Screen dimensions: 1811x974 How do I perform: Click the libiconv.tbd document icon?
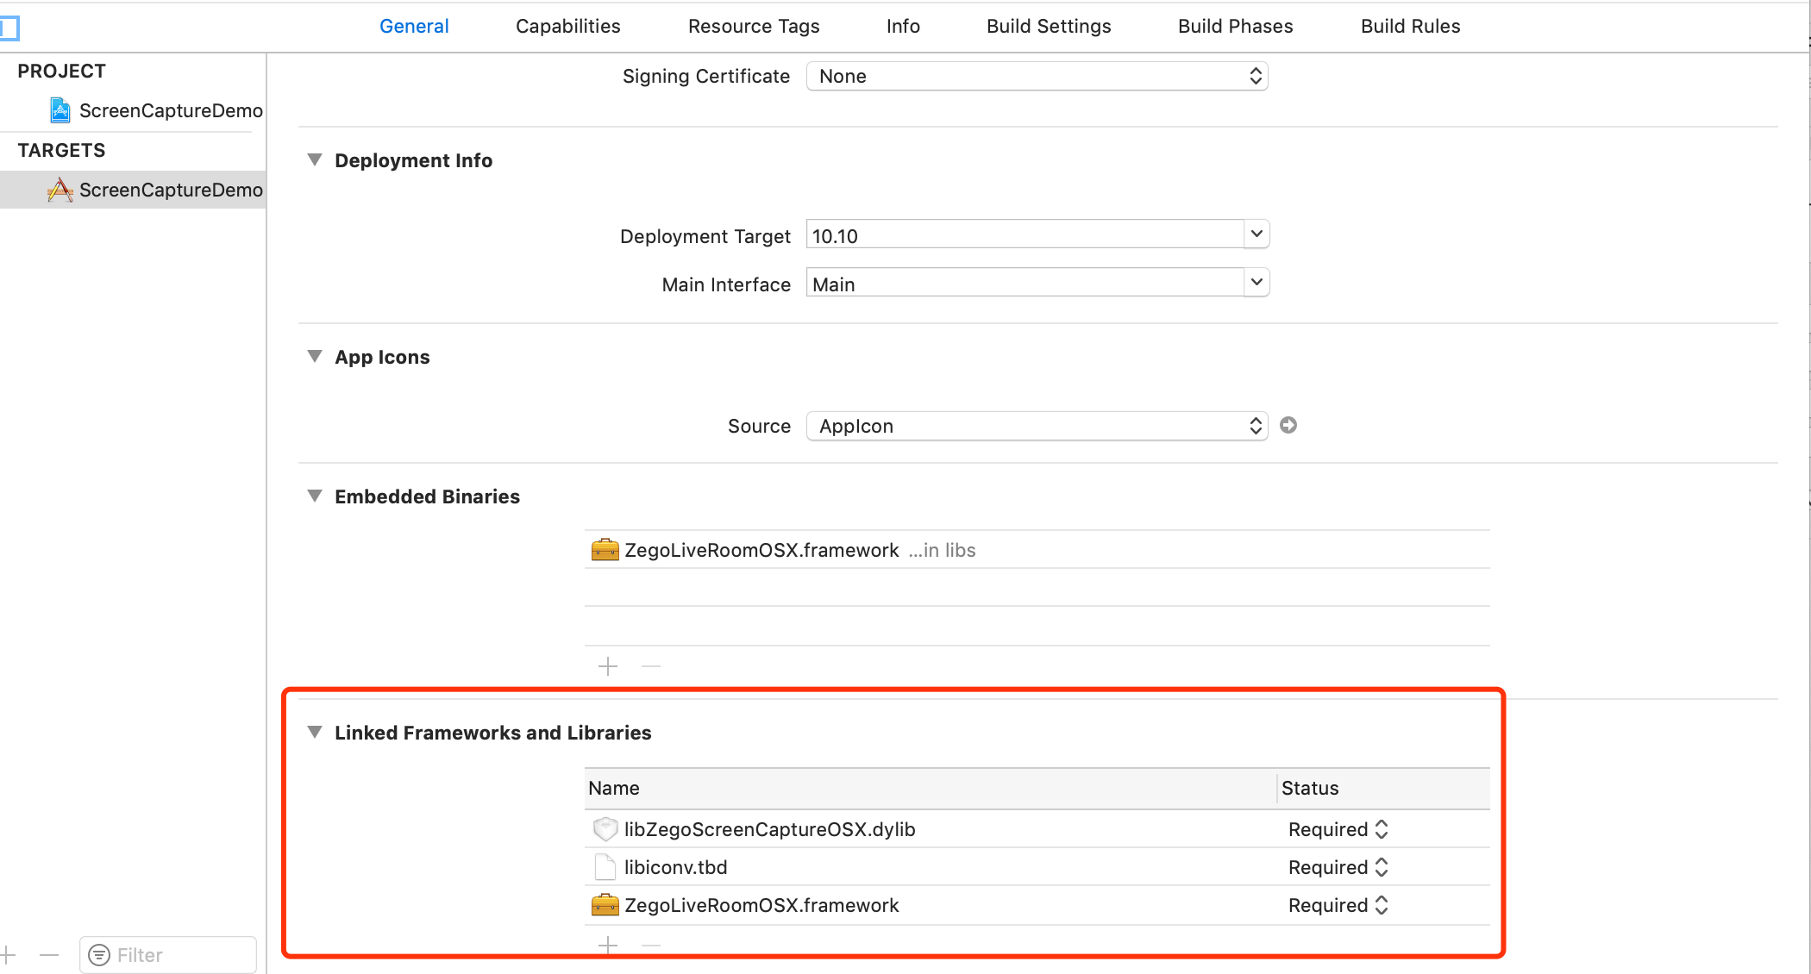pyautogui.click(x=605, y=867)
